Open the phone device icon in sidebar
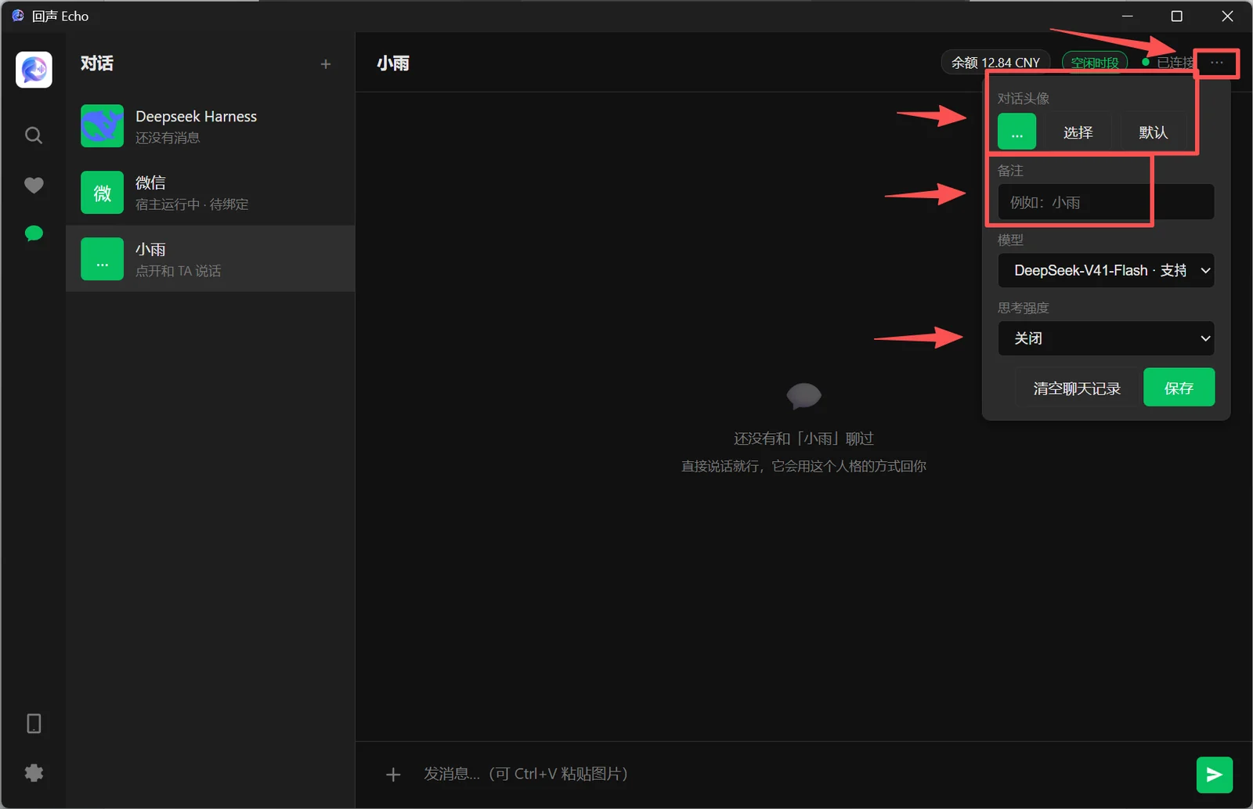 (34, 723)
